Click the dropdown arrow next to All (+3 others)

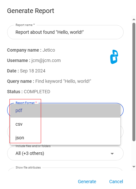pos(112,154)
